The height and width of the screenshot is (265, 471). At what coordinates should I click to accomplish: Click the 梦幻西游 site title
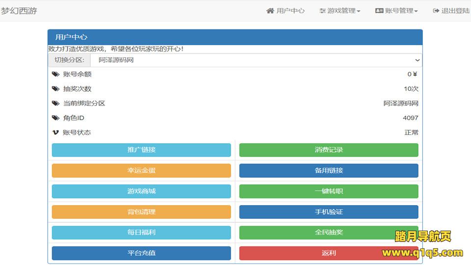pos(19,11)
